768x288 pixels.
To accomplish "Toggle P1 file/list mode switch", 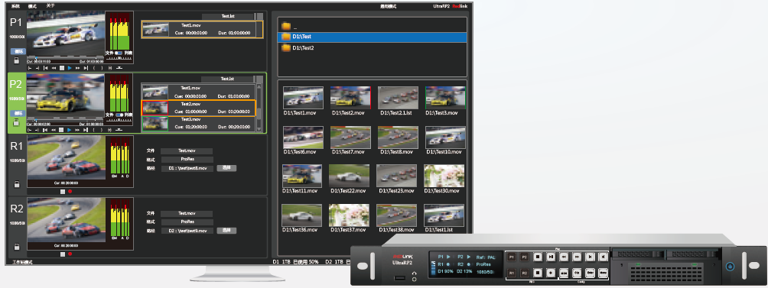I will tap(119, 53).
